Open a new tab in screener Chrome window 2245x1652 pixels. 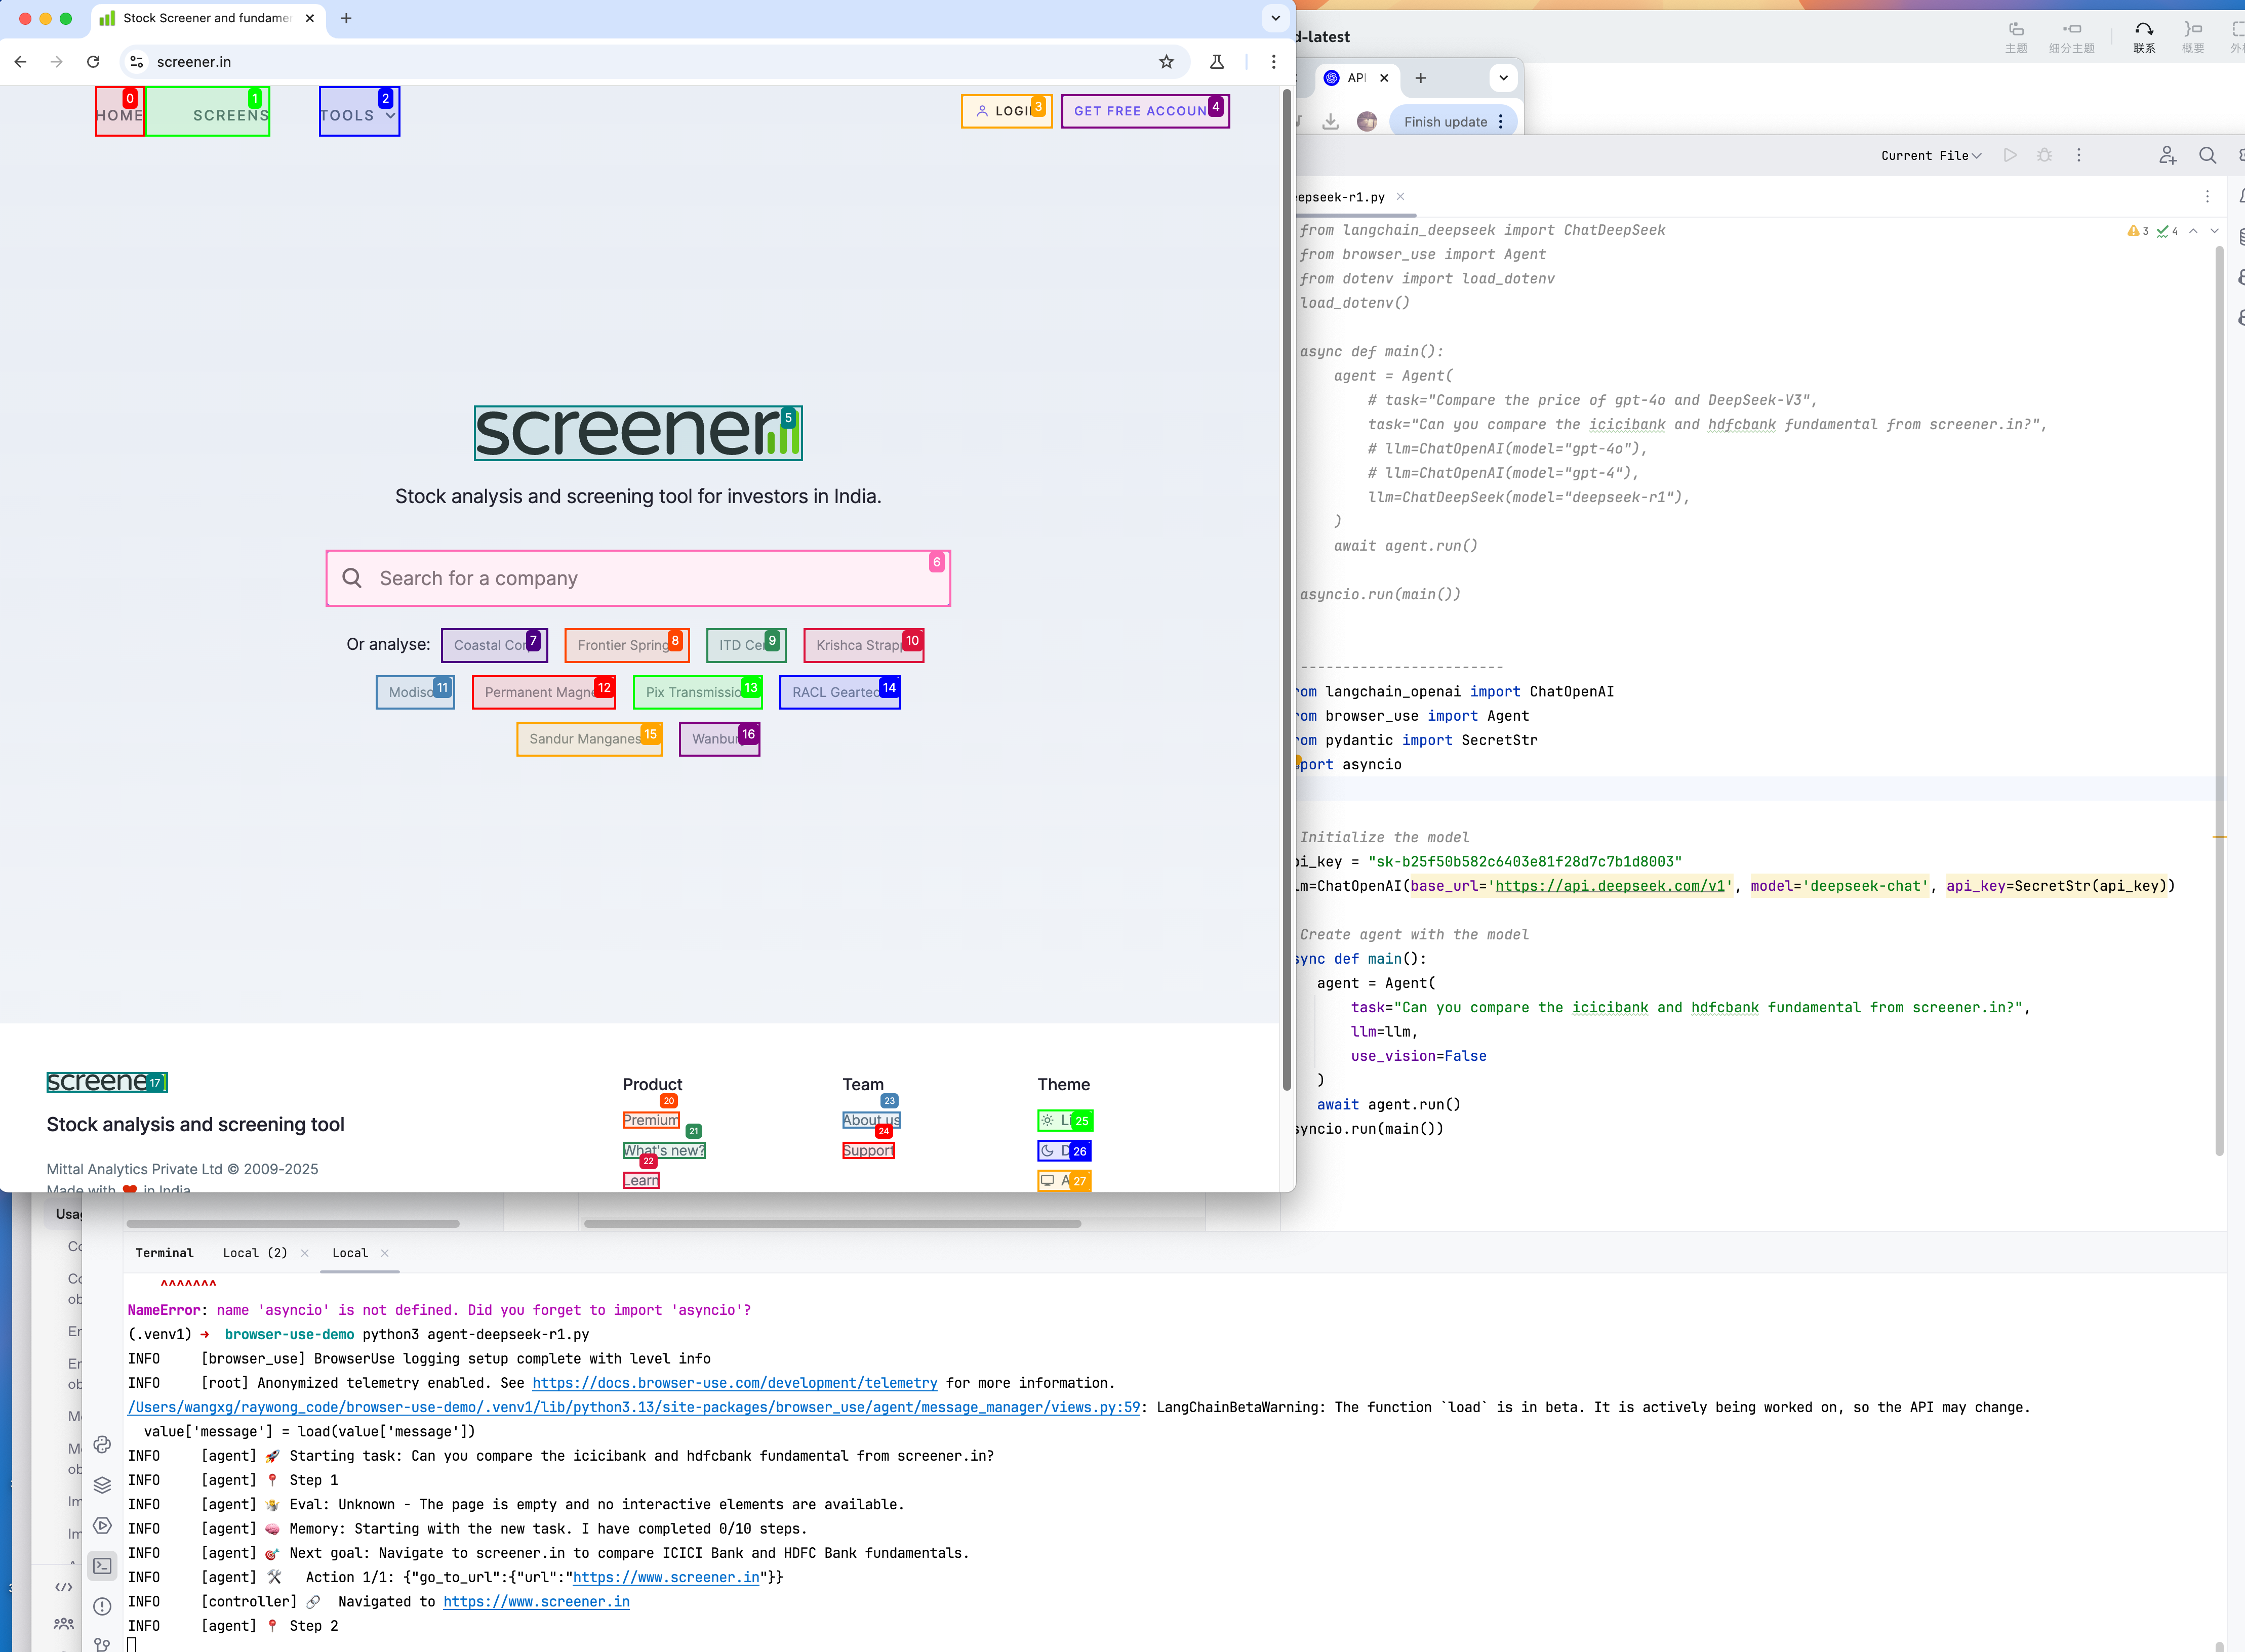click(346, 18)
